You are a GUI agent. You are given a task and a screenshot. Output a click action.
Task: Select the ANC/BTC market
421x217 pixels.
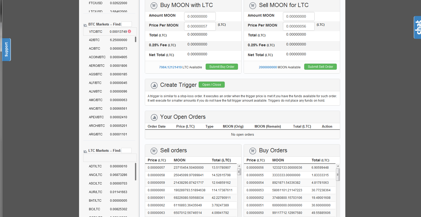[x=109, y=109]
